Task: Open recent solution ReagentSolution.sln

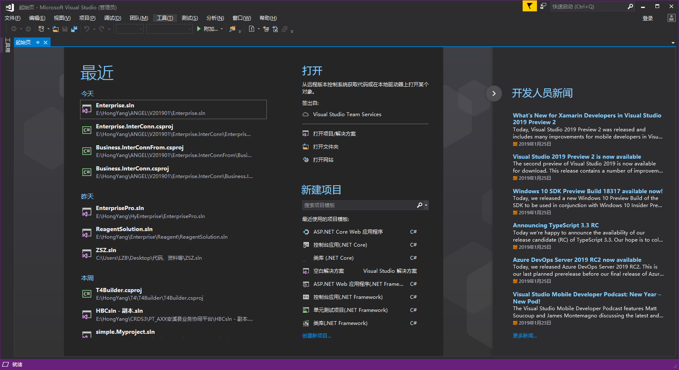Action: [173, 233]
